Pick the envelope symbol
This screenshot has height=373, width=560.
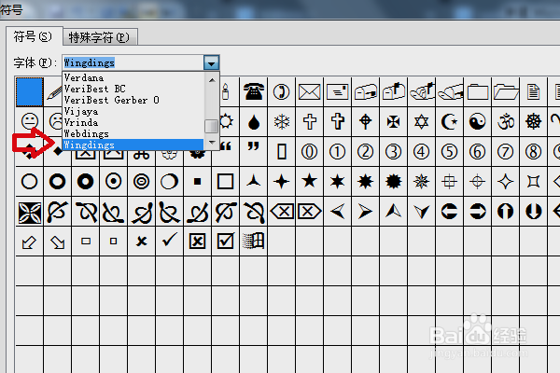click(x=309, y=92)
